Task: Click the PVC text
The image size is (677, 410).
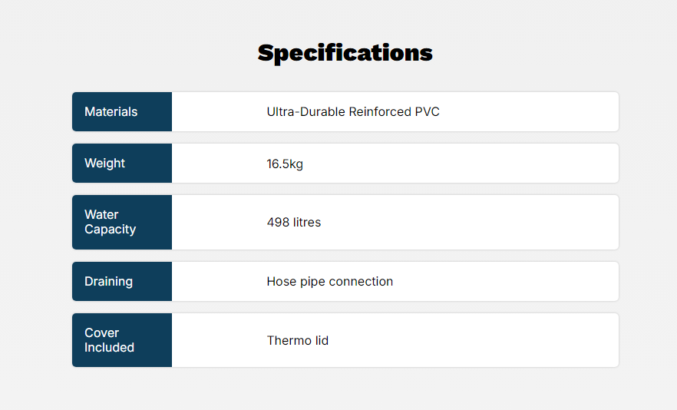Action: [x=428, y=112]
